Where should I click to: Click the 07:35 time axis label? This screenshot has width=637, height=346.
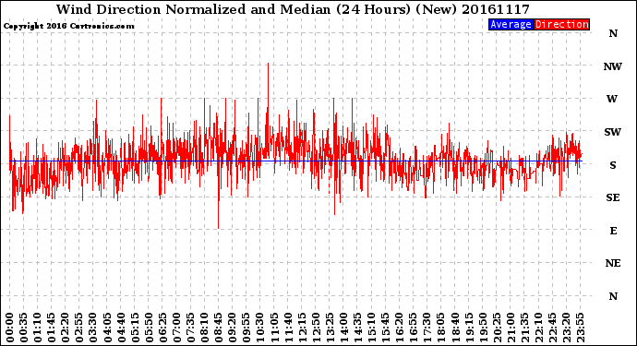[x=190, y=328]
